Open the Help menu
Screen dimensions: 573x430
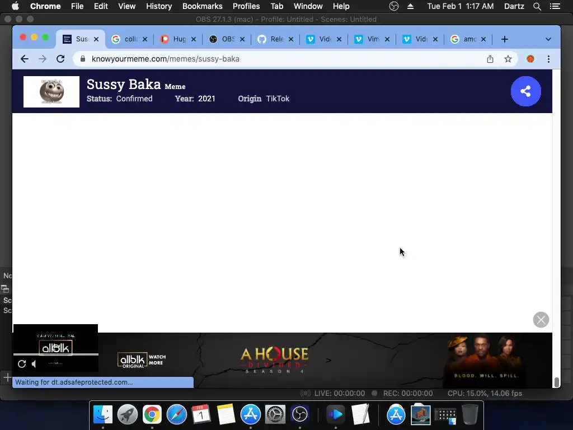[341, 6]
